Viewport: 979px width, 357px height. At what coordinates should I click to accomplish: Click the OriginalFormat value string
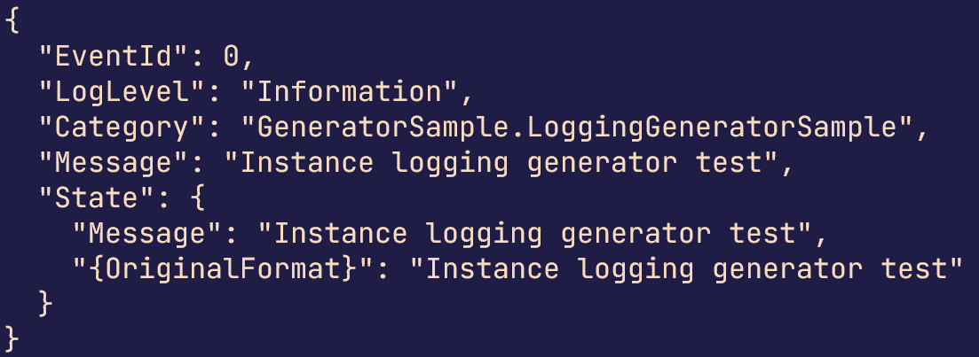[x=687, y=270]
